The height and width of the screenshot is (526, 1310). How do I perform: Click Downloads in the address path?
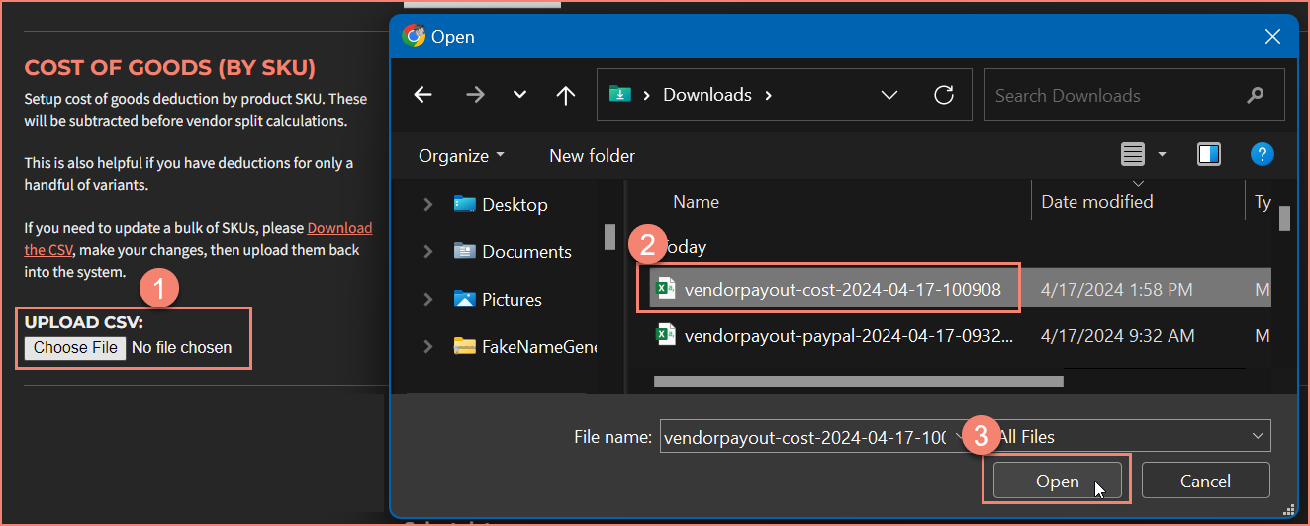(707, 95)
